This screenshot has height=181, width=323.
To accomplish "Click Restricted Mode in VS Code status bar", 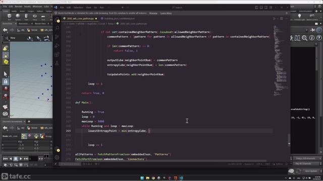I will (x=70, y=164).
